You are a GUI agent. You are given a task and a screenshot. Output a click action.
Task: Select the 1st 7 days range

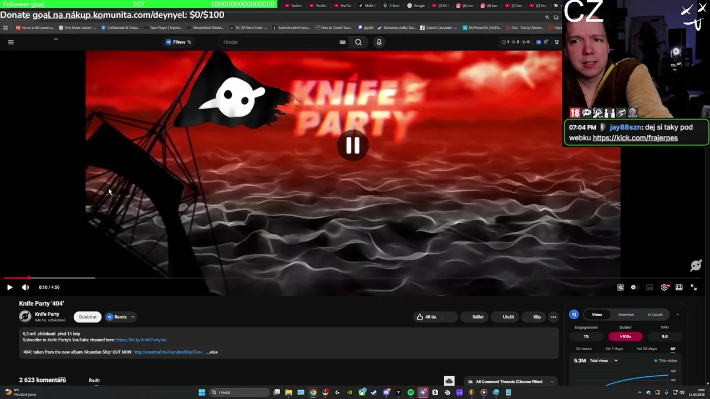coord(614,349)
